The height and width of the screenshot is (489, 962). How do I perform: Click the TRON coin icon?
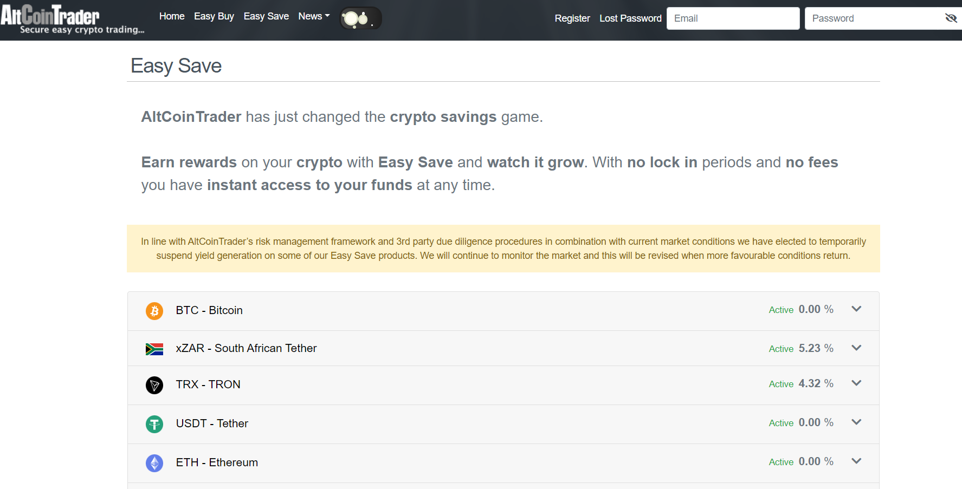click(154, 385)
